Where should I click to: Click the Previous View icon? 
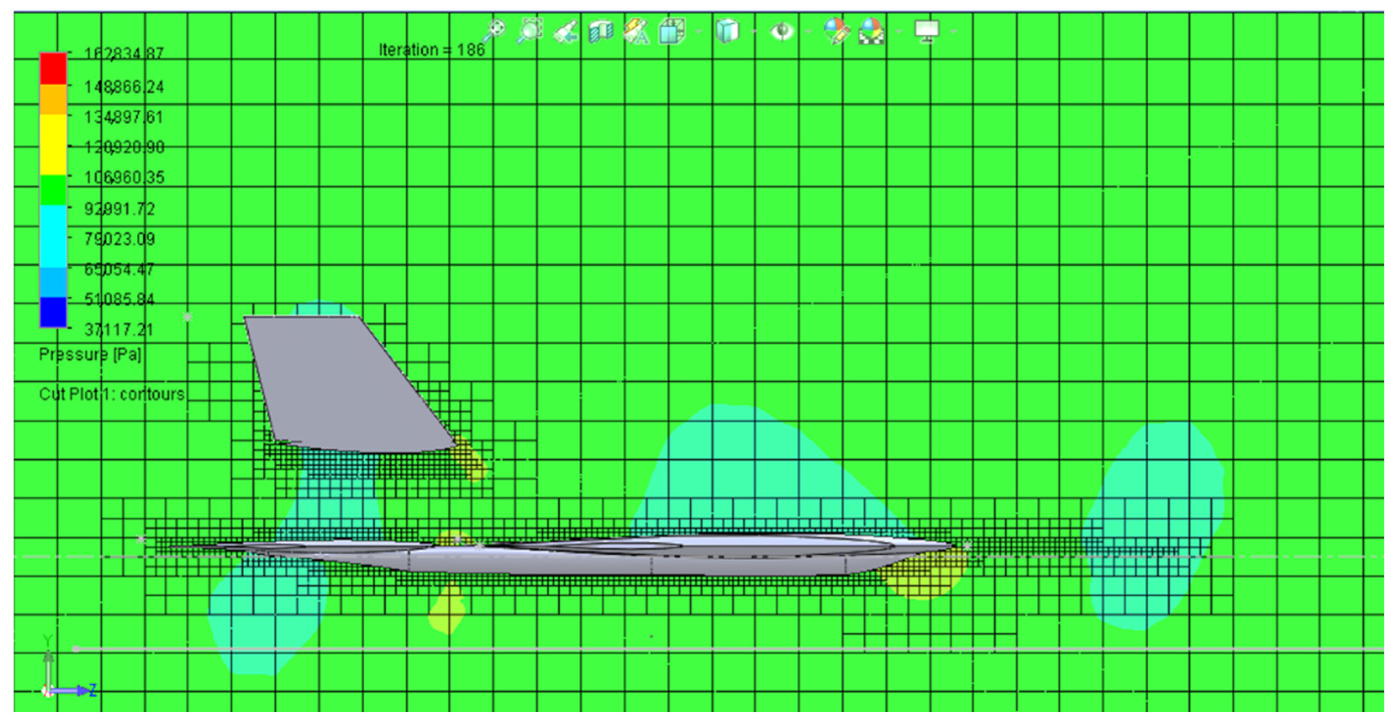tap(566, 31)
